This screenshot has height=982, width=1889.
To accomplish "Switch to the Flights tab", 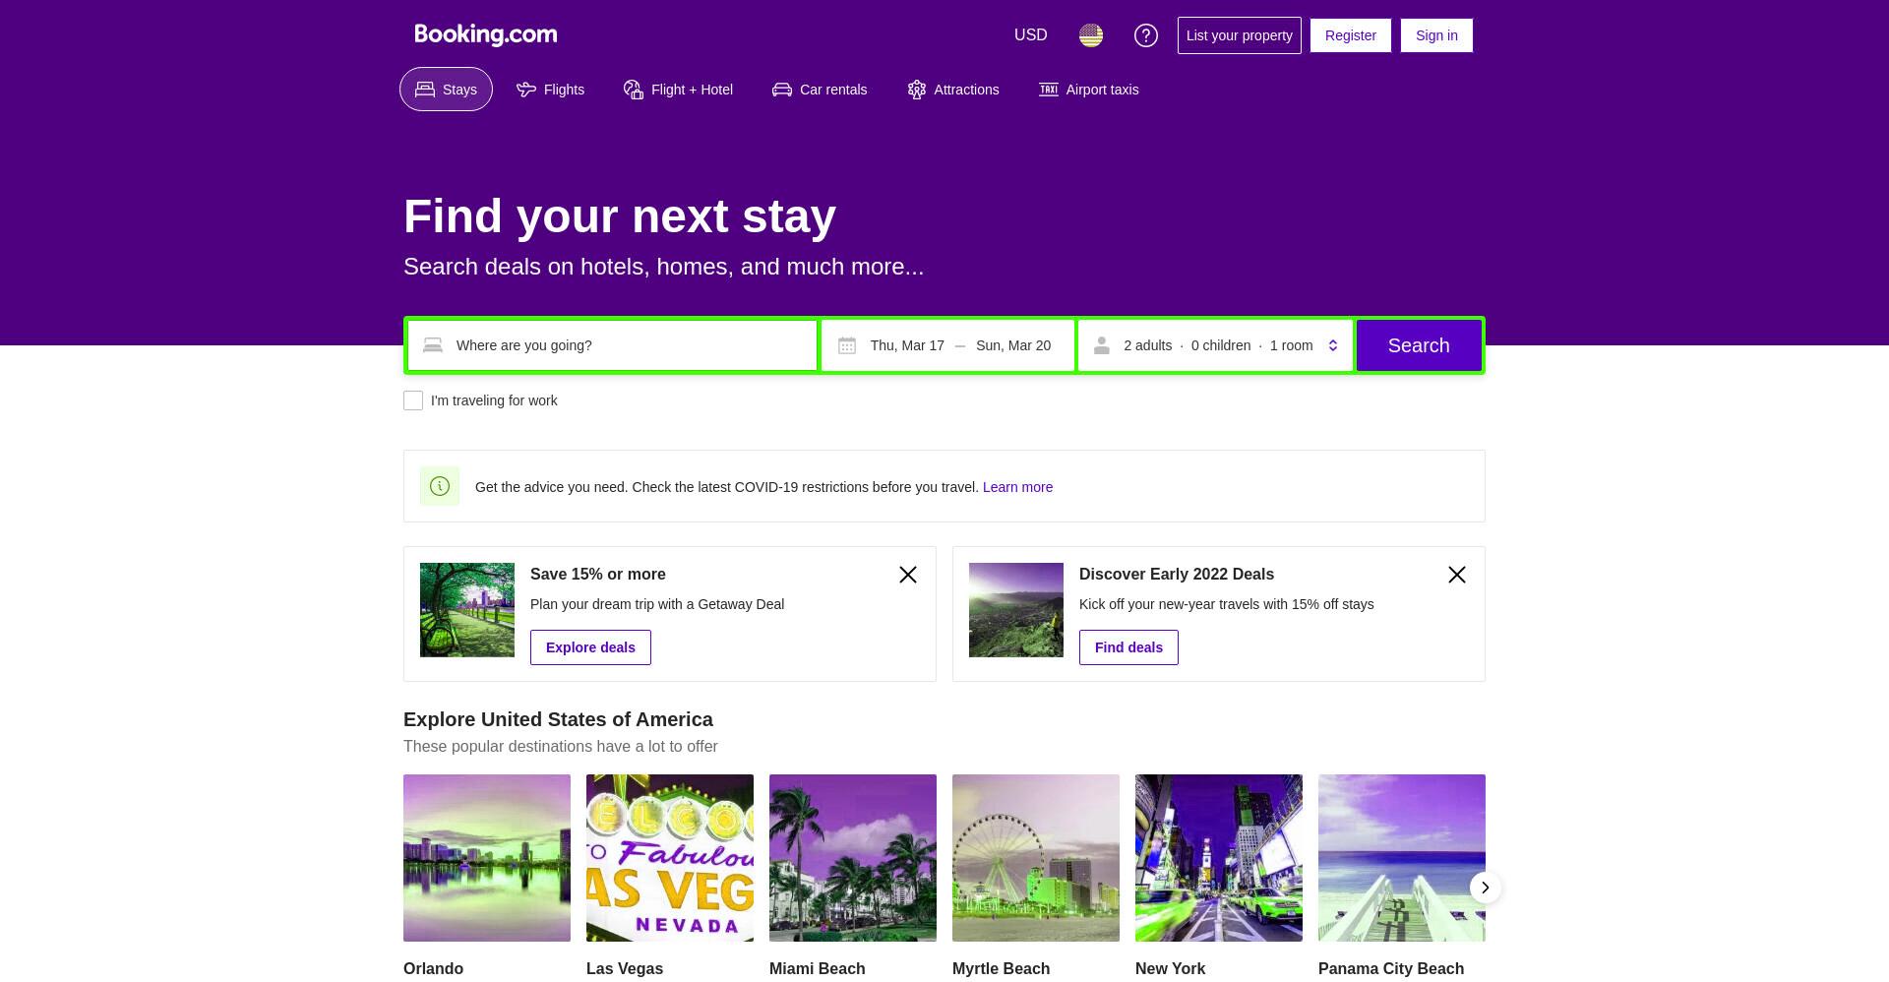I will click(551, 90).
